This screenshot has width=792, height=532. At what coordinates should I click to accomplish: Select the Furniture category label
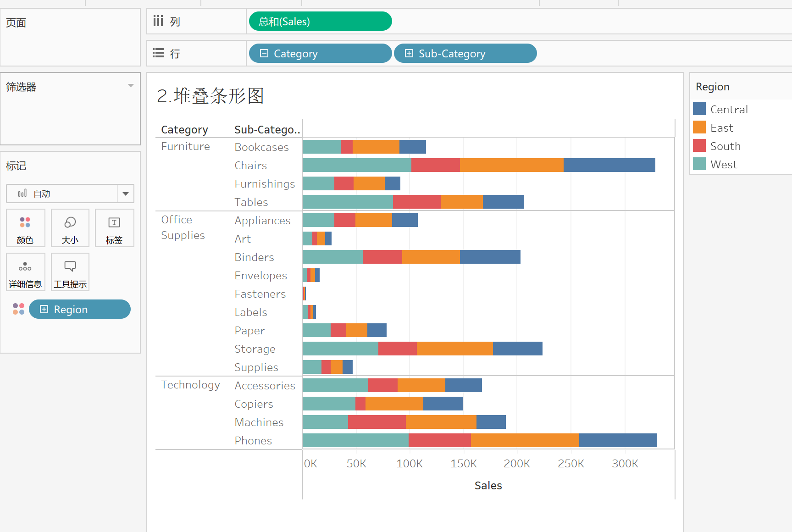(185, 146)
